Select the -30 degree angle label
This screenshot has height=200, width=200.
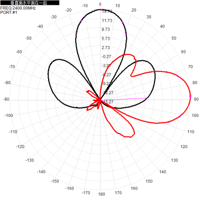[x=53, y=17]
